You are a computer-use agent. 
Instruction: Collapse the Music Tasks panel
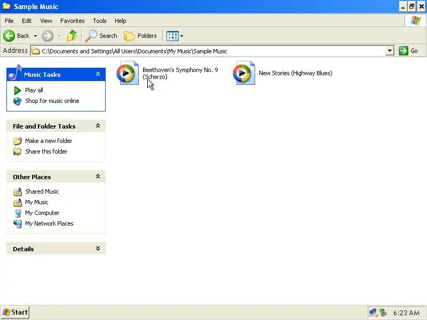(98, 74)
